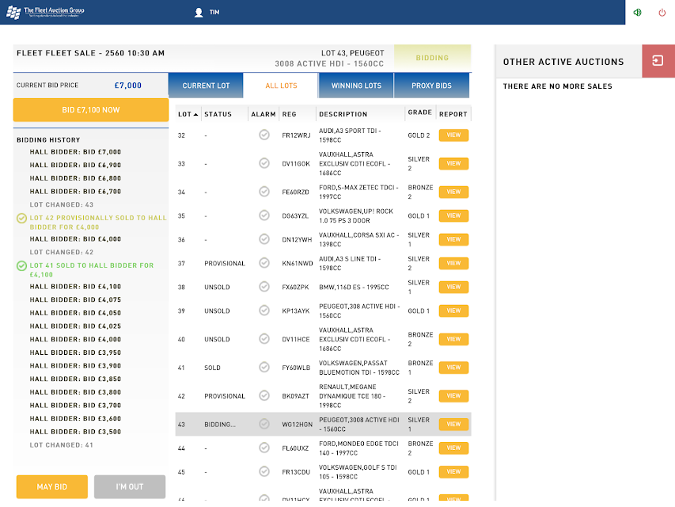Screen dimensions: 675x507
Task: Click green check icon beside Lot 41 sold
Action: 21,265
